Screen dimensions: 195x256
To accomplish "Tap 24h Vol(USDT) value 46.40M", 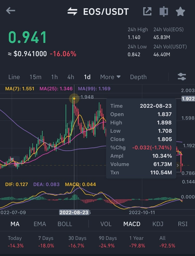I will pos(162,54).
